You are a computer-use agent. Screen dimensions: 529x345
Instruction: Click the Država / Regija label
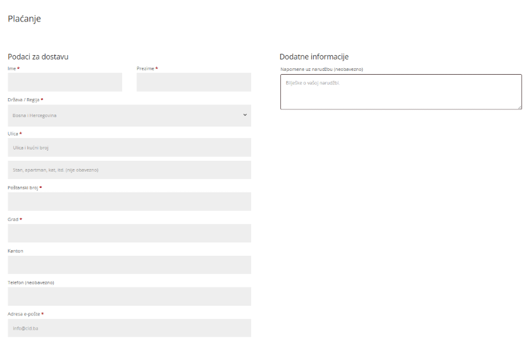tap(23, 100)
